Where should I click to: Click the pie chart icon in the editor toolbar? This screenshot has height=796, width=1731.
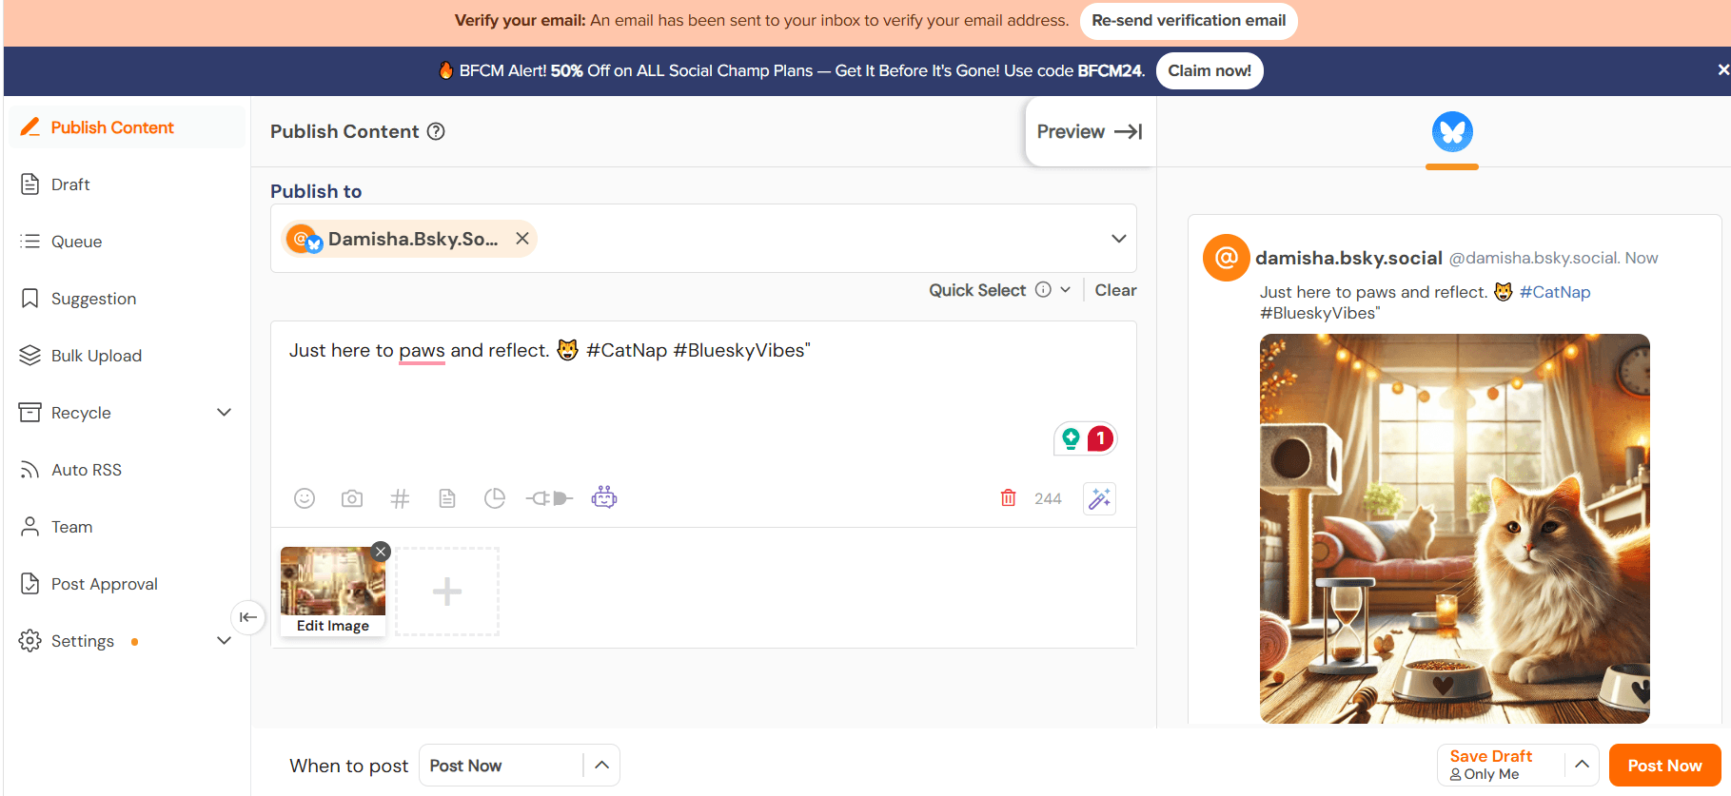point(495,498)
